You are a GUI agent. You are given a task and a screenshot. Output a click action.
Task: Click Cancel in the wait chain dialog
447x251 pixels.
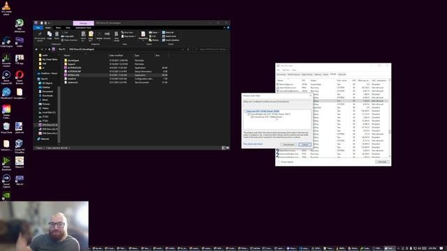pos(305,144)
